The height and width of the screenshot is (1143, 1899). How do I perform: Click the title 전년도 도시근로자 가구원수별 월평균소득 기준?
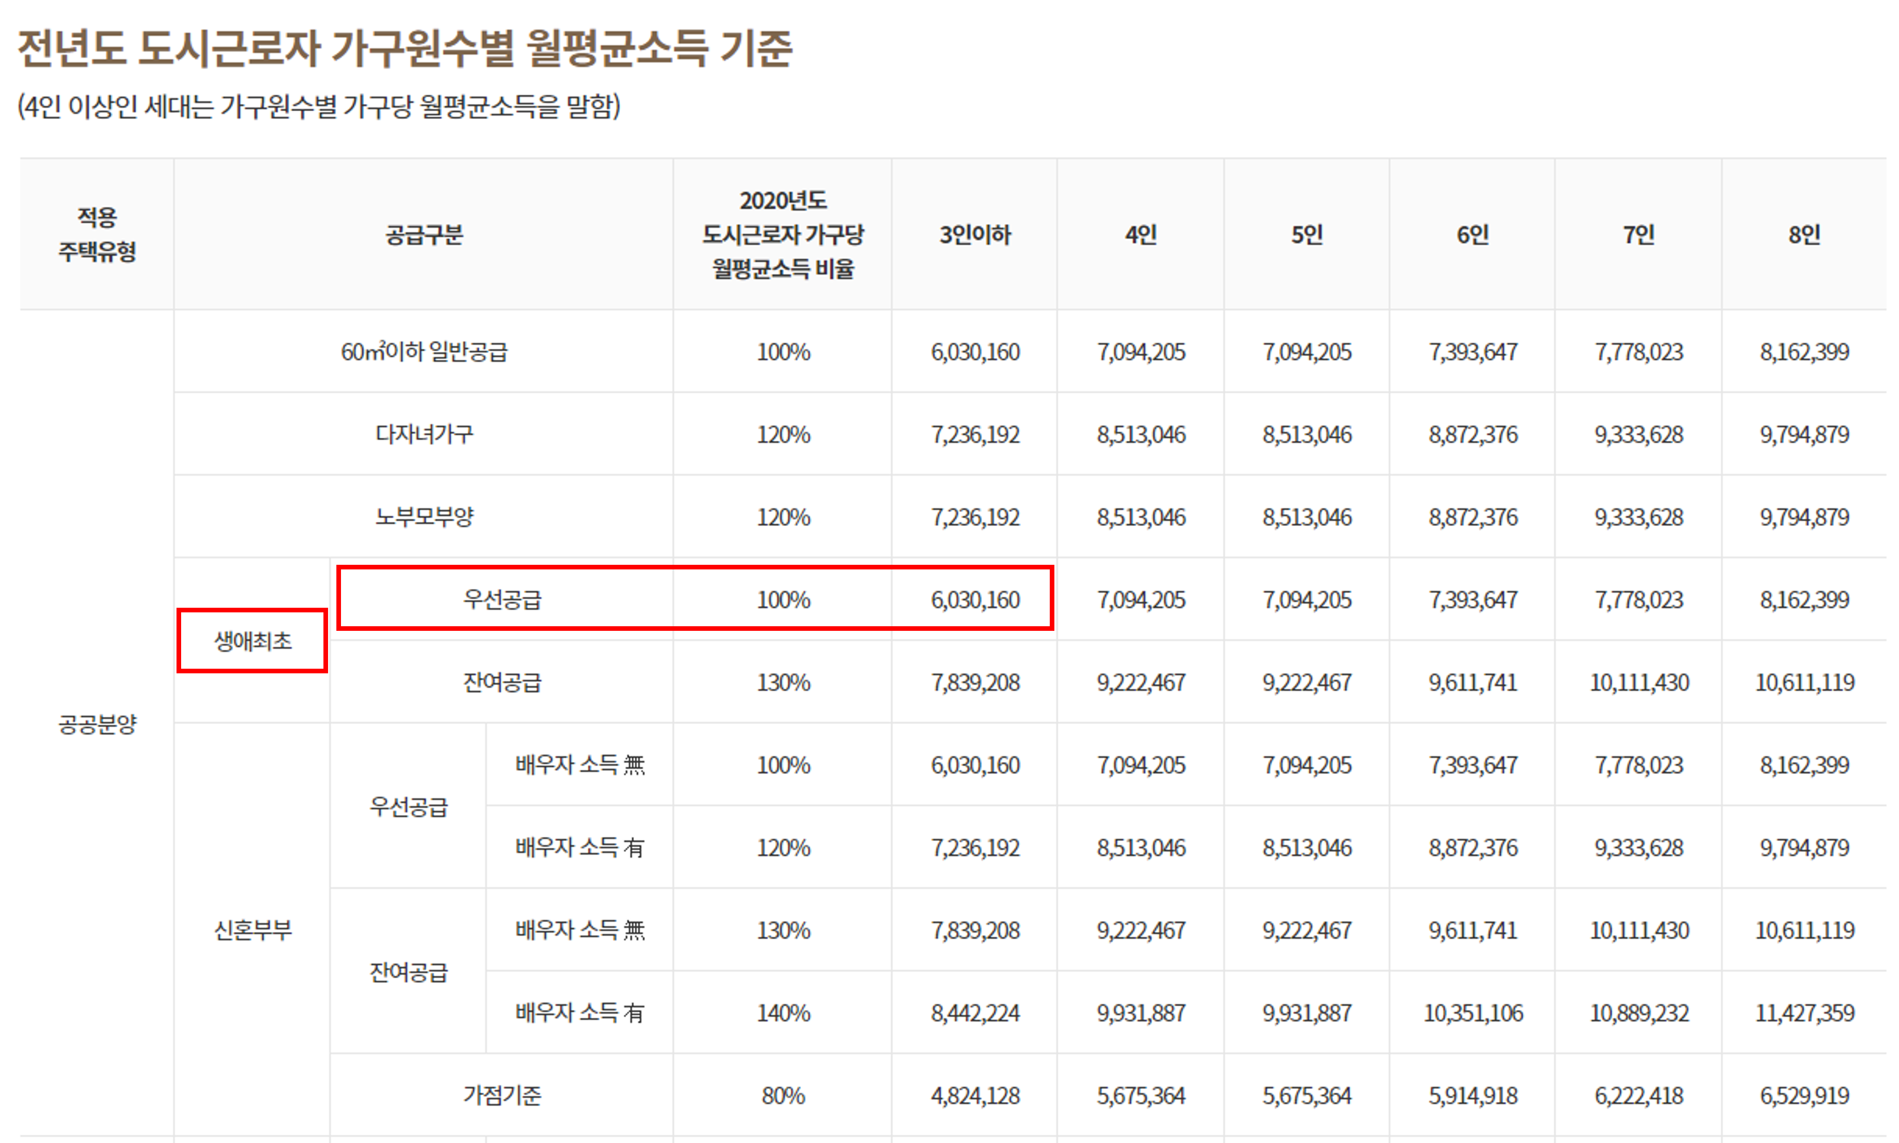coord(404,48)
